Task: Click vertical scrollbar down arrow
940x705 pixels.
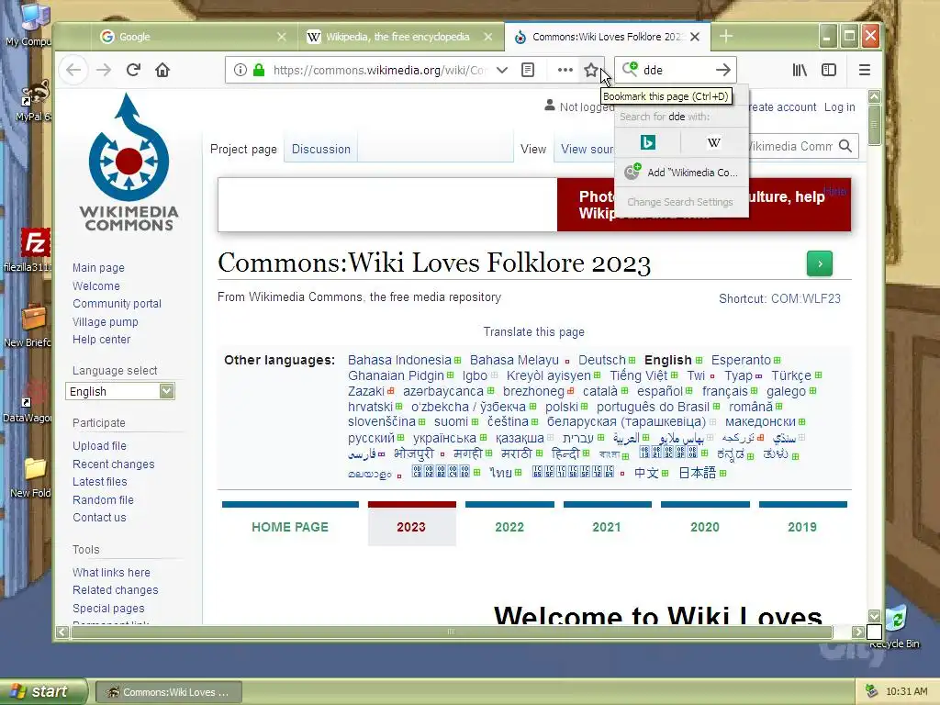Action: pyautogui.click(x=875, y=616)
